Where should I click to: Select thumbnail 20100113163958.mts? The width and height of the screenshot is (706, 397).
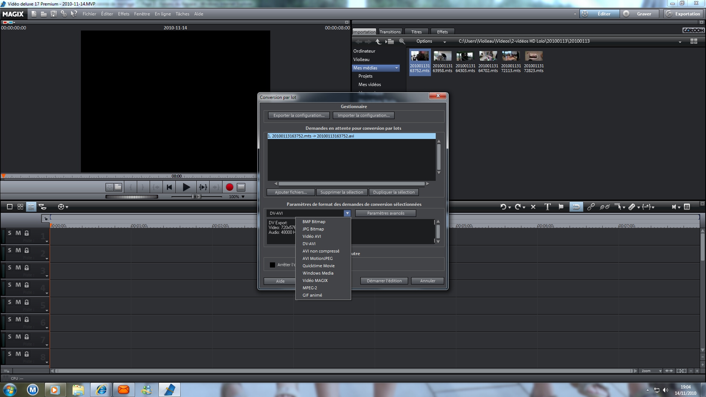tap(442, 62)
